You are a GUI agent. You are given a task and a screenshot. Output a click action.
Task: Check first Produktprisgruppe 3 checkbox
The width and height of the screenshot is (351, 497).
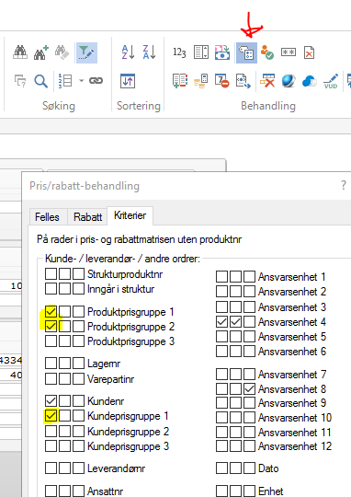pos(51,341)
